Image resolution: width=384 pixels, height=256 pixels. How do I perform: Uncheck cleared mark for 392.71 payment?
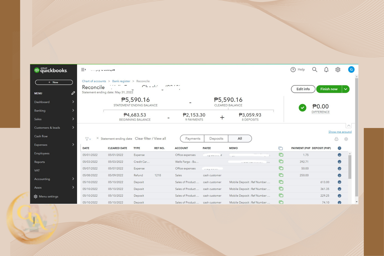tap(339, 162)
